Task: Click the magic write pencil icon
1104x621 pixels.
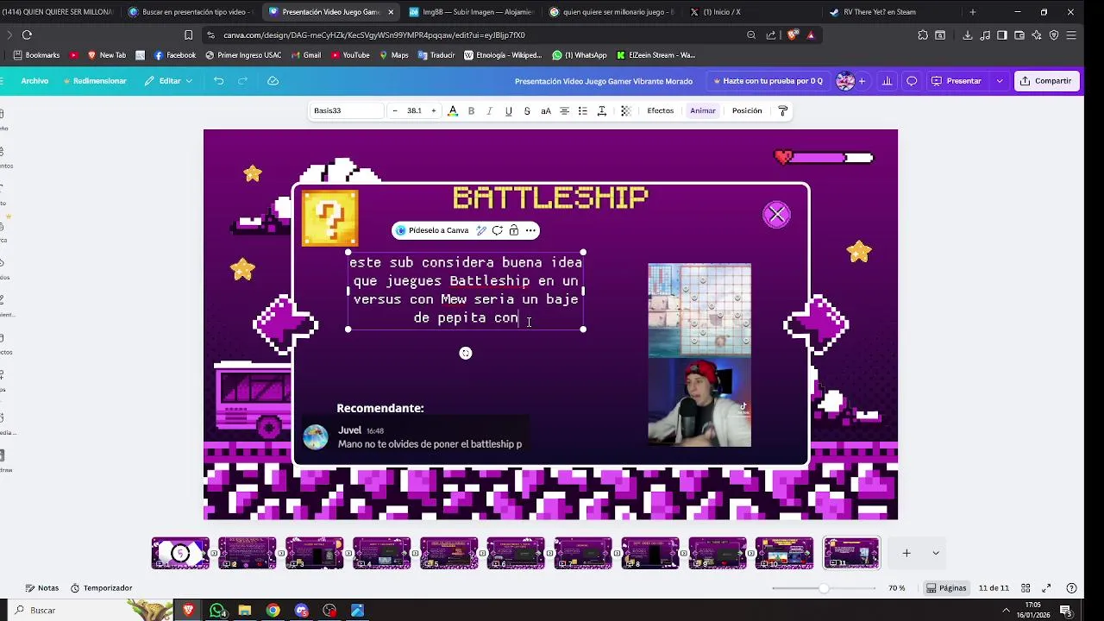Action: (x=482, y=230)
